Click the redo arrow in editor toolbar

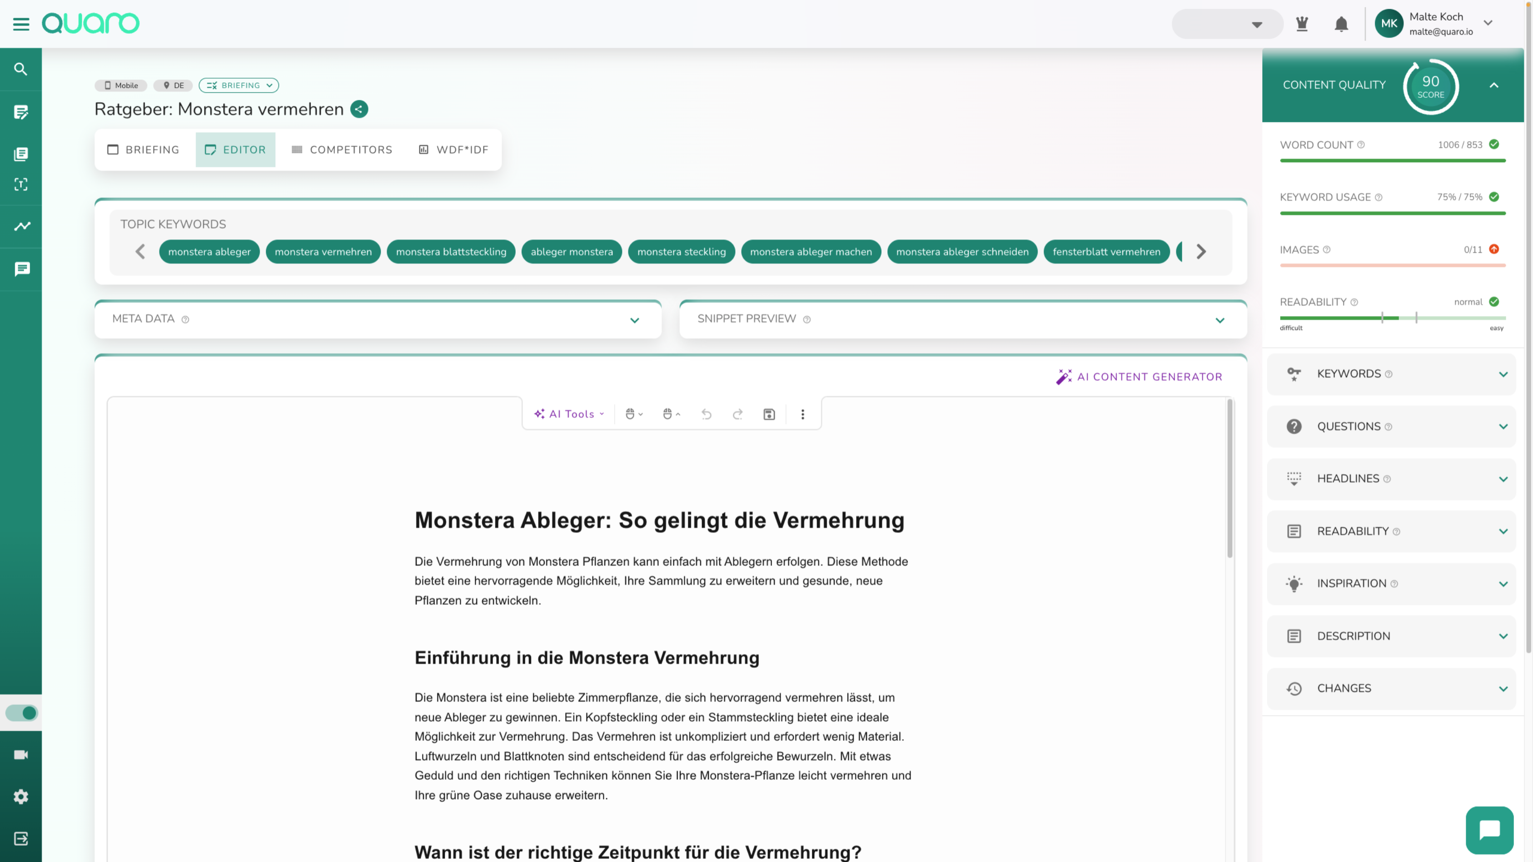[738, 414]
